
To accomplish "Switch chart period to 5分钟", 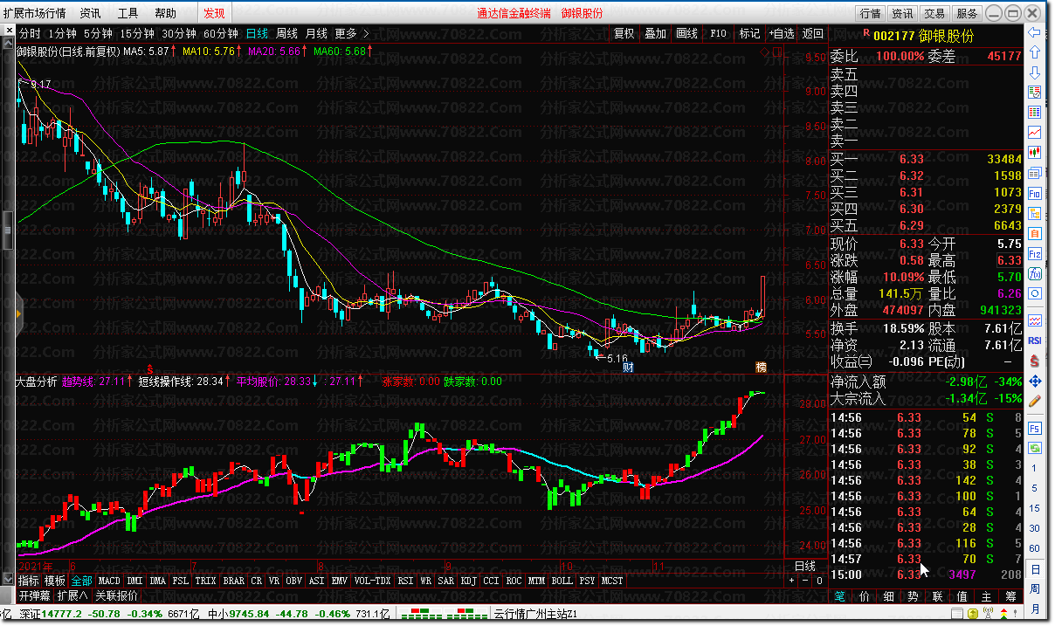I will tap(99, 33).
